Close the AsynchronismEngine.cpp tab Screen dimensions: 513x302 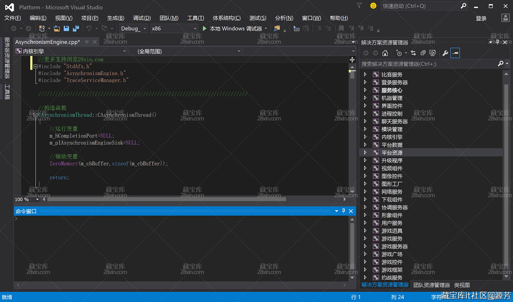(x=94, y=42)
